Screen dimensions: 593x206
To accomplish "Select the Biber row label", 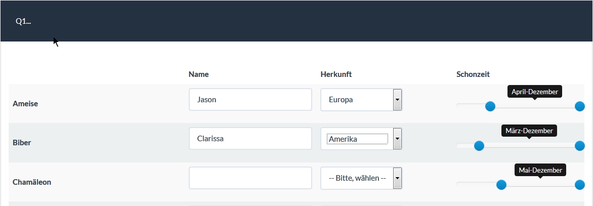I will (x=22, y=143).
